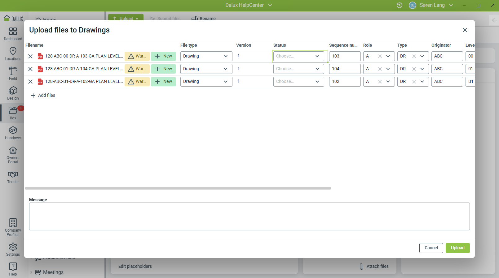Image resolution: width=499 pixels, height=278 pixels.
Task: Open Company Profiles in sidebar
Action: point(13,227)
